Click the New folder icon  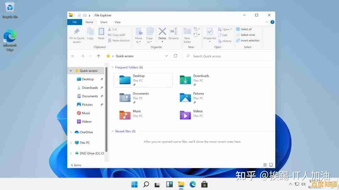pyautogui.click(x=187, y=35)
